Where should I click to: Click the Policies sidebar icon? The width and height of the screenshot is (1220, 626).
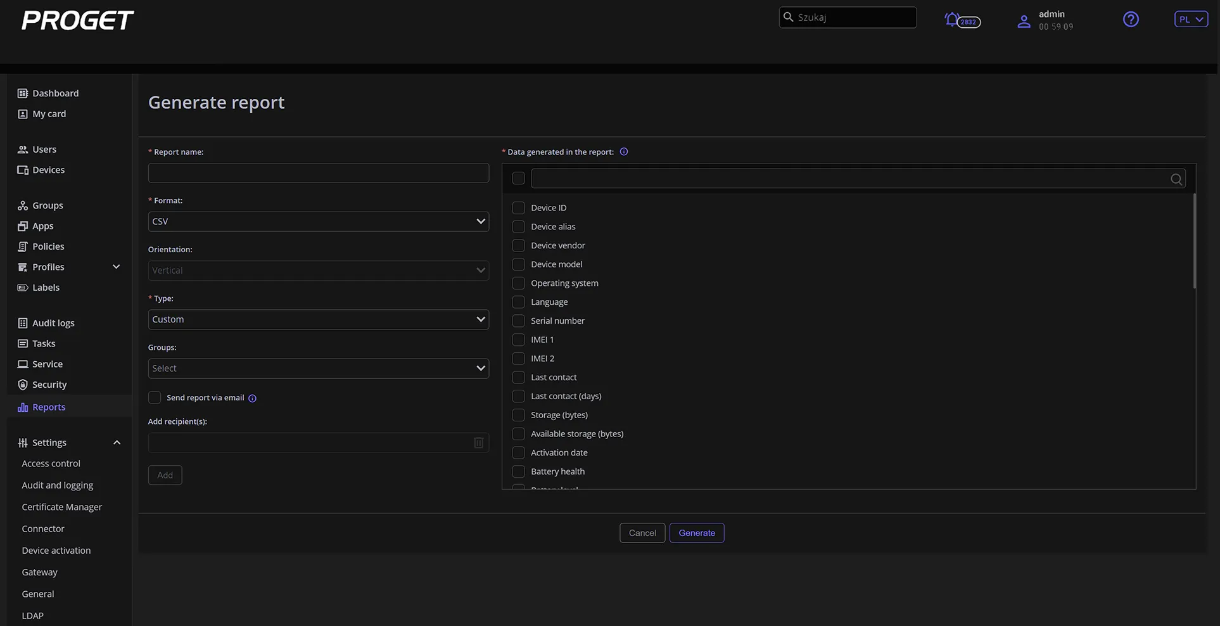click(x=23, y=246)
